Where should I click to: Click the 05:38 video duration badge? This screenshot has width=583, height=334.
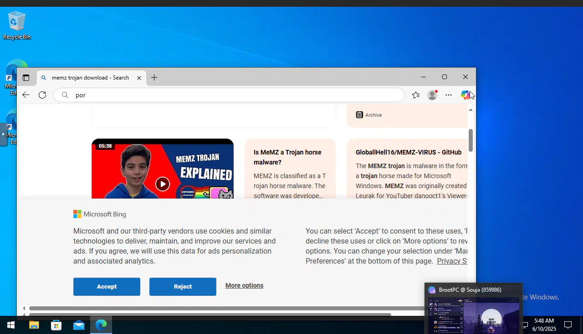[x=105, y=146]
